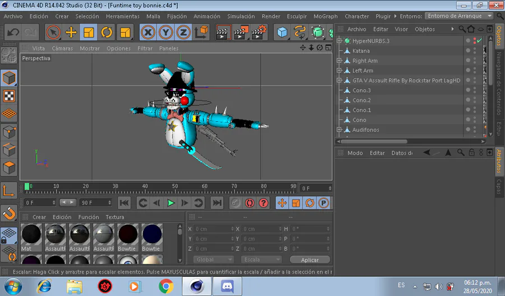505x296 pixels.
Task: Select the Mat material swatch
Action: 31,238
